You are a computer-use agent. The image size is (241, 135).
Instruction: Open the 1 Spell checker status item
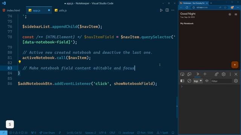pos(162,133)
